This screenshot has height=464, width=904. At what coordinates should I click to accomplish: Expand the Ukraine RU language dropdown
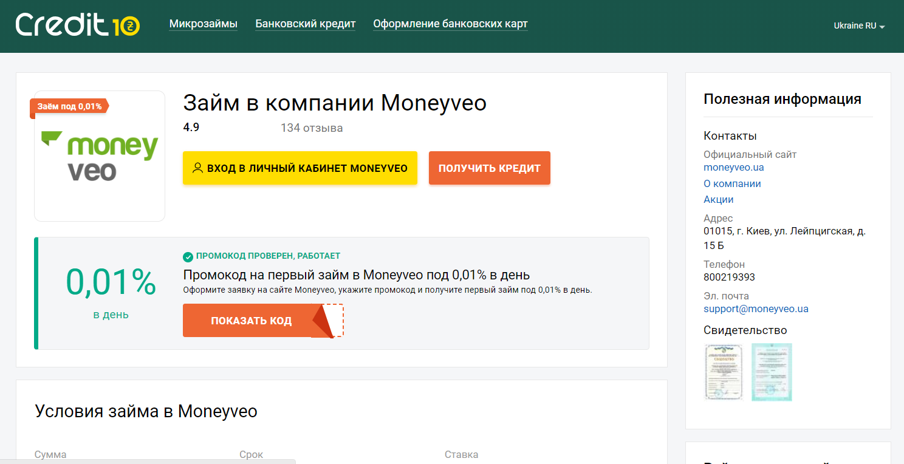tap(859, 26)
